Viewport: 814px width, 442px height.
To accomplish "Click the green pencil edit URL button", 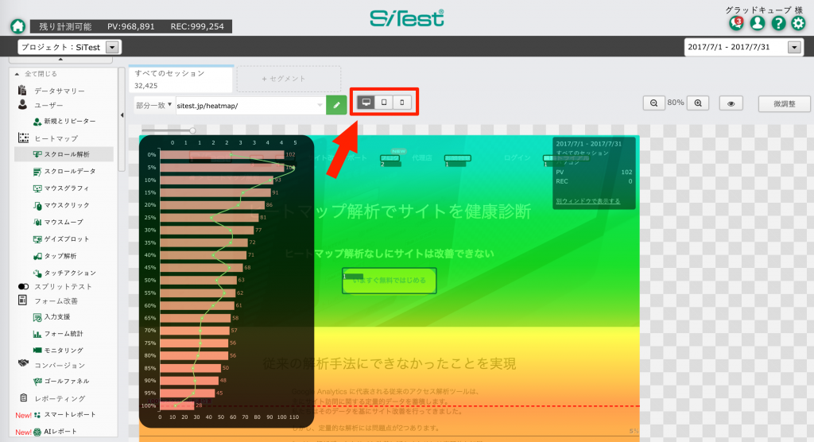I will point(336,106).
